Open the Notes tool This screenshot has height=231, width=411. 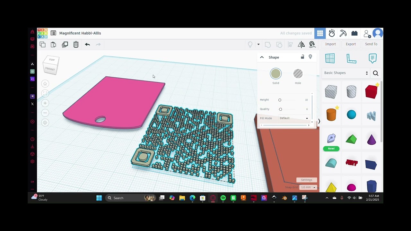[x=372, y=58]
